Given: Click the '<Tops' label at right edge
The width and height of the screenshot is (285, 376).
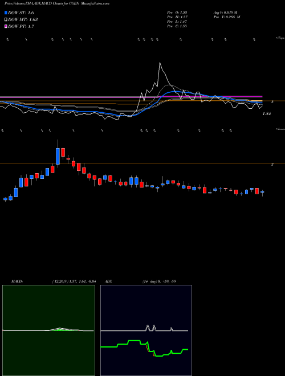Looking at the screenshot, I should [x=280, y=38].
